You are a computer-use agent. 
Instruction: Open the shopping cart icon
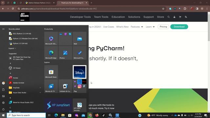(x=180, y=17)
